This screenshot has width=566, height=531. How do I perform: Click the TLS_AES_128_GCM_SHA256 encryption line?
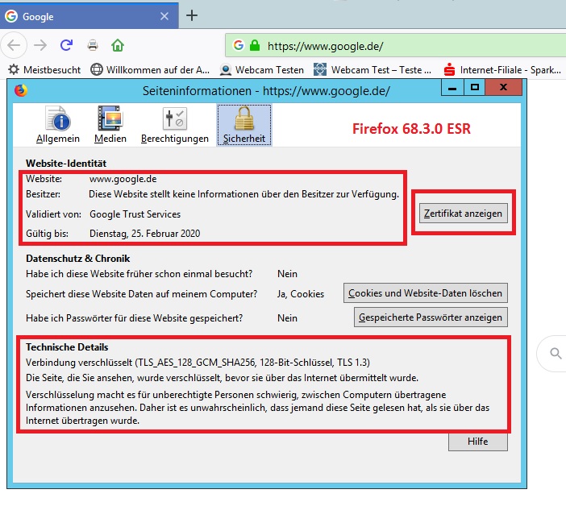pyautogui.click(x=198, y=362)
